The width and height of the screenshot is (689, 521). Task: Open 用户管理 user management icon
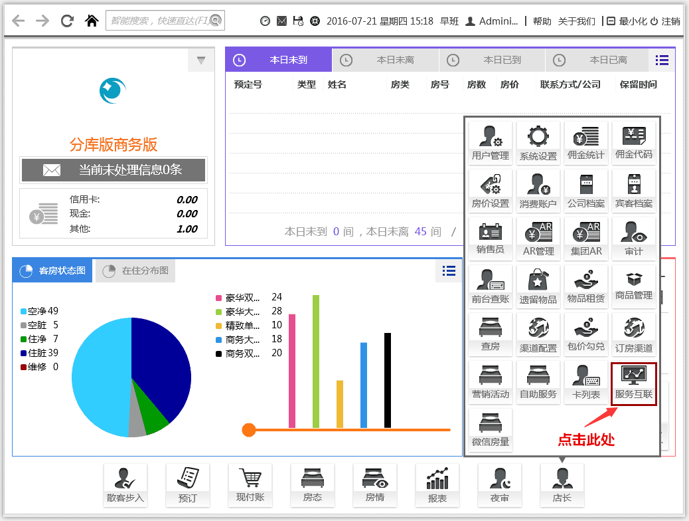(x=491, y=144)
